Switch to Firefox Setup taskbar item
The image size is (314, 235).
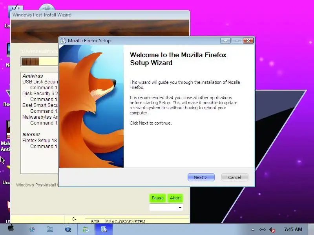click(104, 229)
